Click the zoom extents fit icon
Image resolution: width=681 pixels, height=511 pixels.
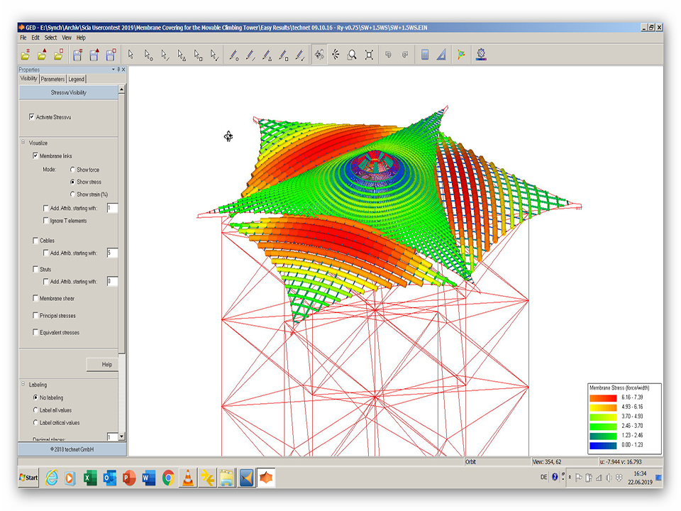coord(369,55)
